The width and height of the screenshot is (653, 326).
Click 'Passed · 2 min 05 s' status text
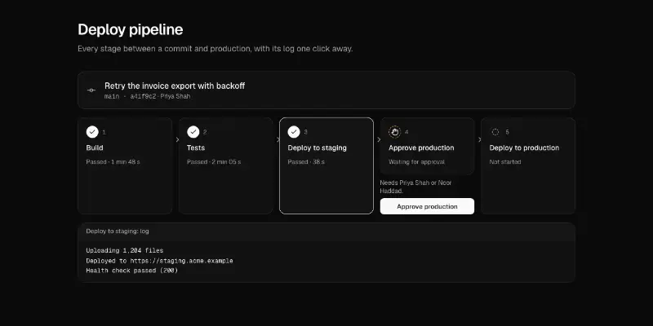tap(214, 161)
